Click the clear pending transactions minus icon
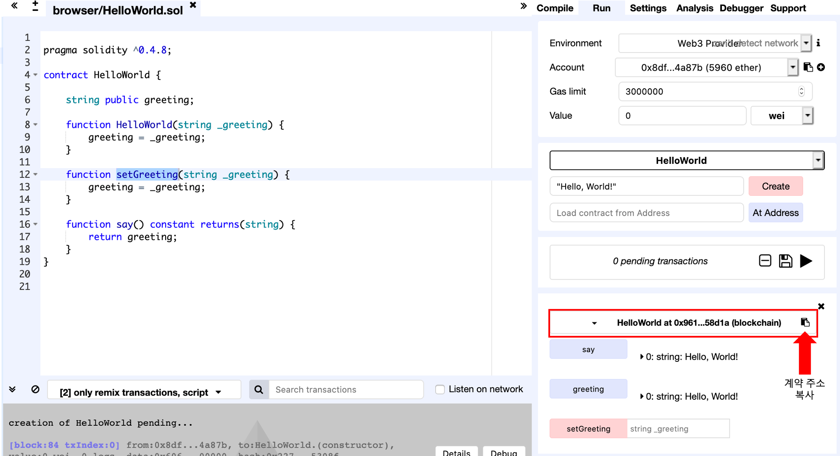The image size is (840, 456). pyautogui.click(x=765, y=261)
